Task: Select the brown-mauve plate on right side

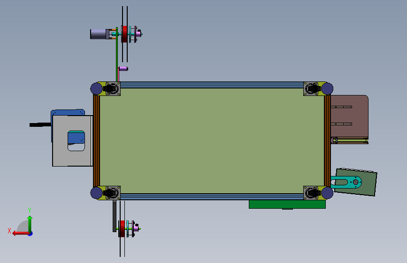Action: pos(349,116)
